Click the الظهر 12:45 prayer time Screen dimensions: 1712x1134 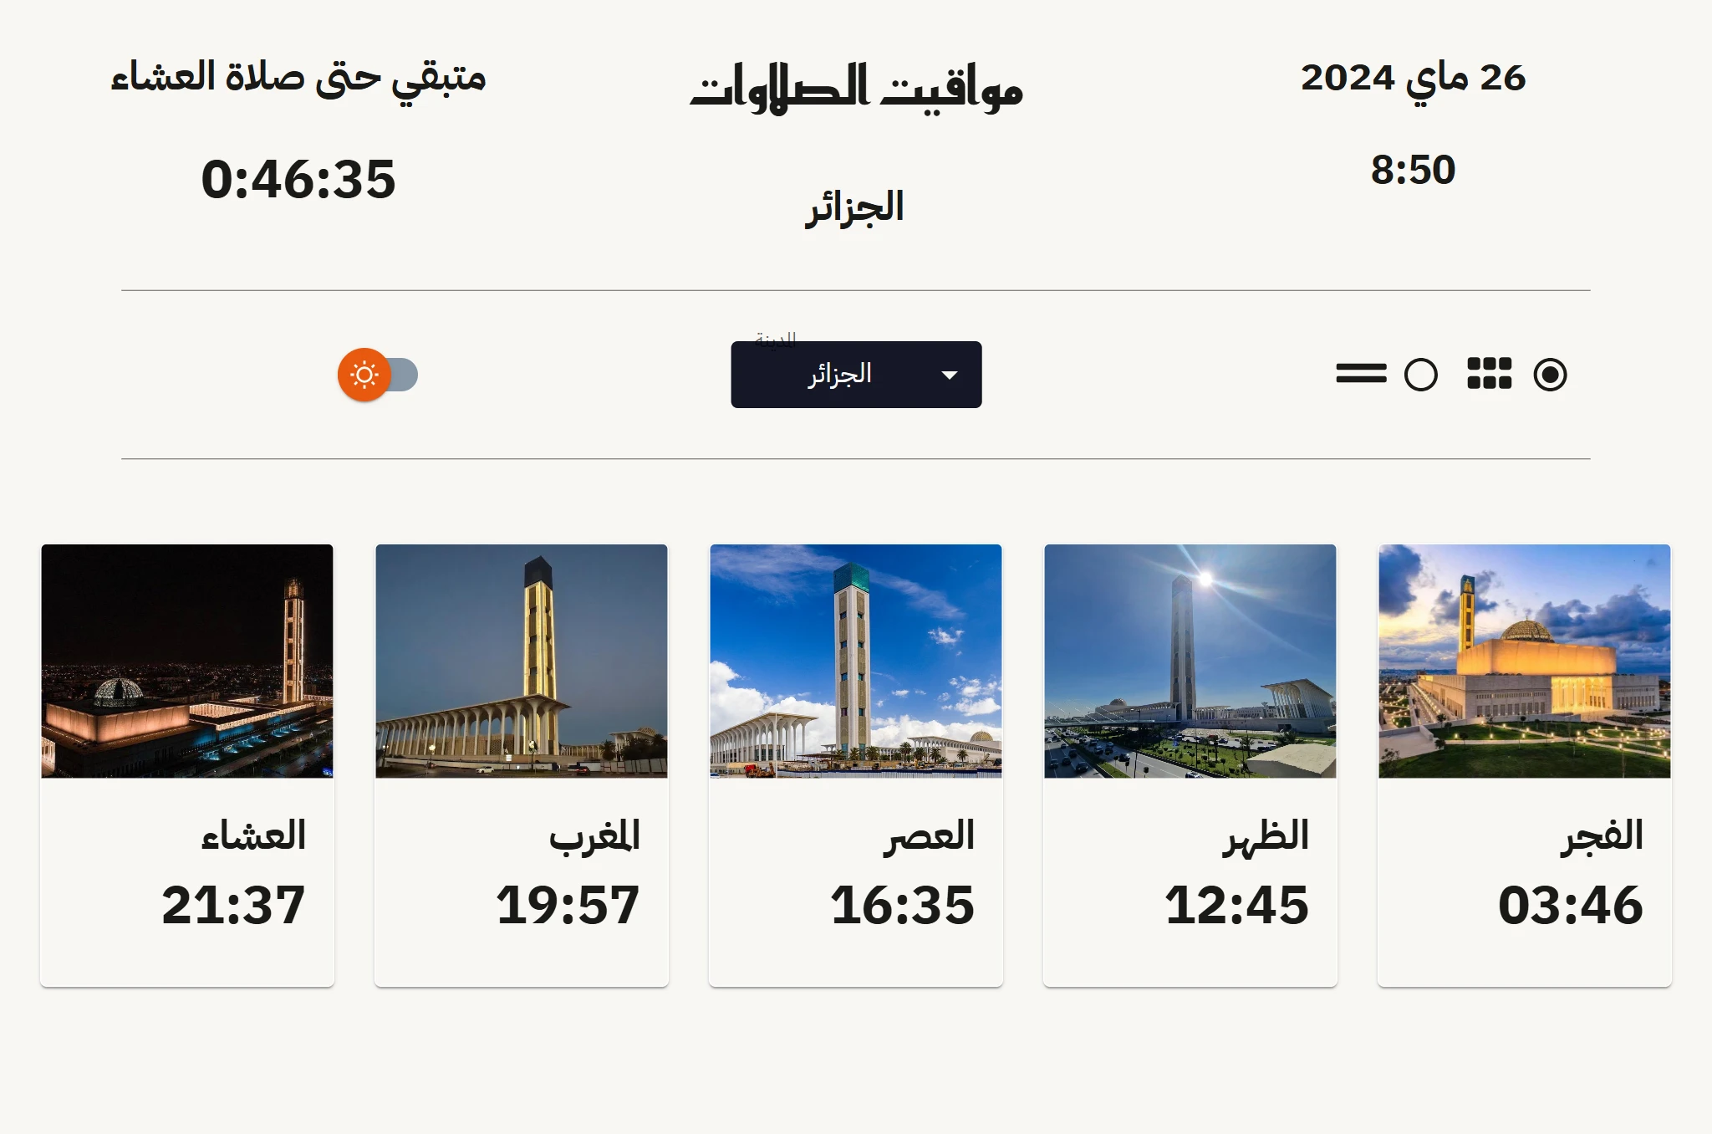point(1236,905)
